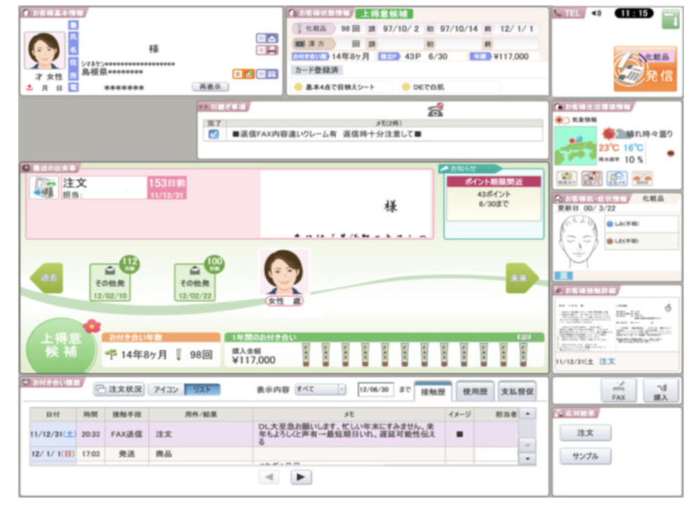Click the green icon next to the clock
700x507 pixels.
[x=670, y=18]
